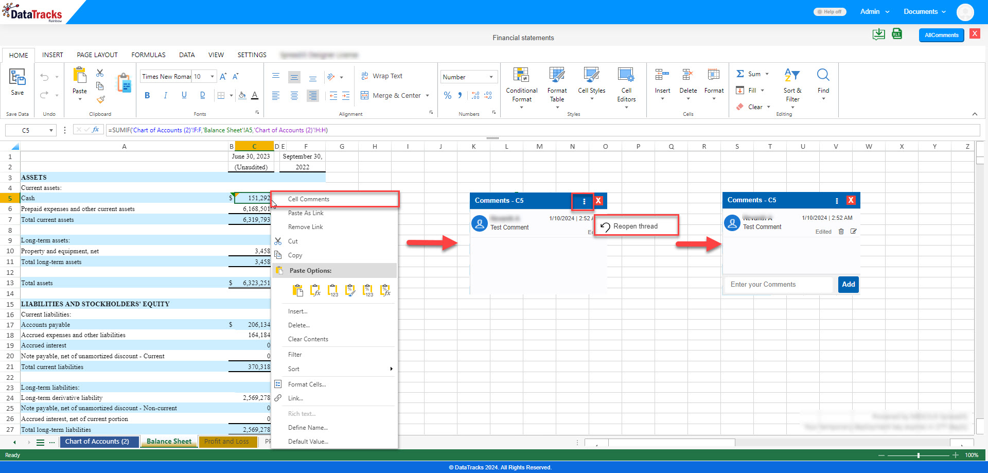Toggle Bold formatting
This screenshot has height=473, width=988.
click(x=147, y=95)
